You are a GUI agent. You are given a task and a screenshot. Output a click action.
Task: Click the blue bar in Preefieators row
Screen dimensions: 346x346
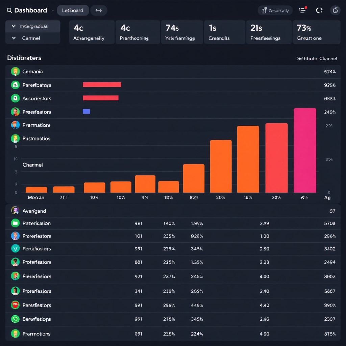click(x=86, y=112)
